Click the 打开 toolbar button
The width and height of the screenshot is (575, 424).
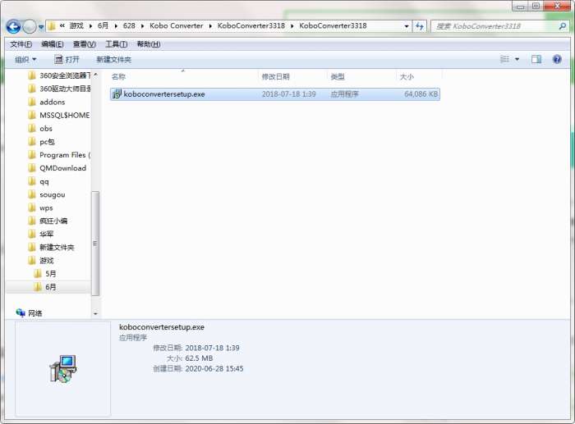[67, 59]
